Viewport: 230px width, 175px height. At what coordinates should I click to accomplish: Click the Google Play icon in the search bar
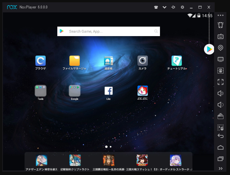click(x=62, y=31)
